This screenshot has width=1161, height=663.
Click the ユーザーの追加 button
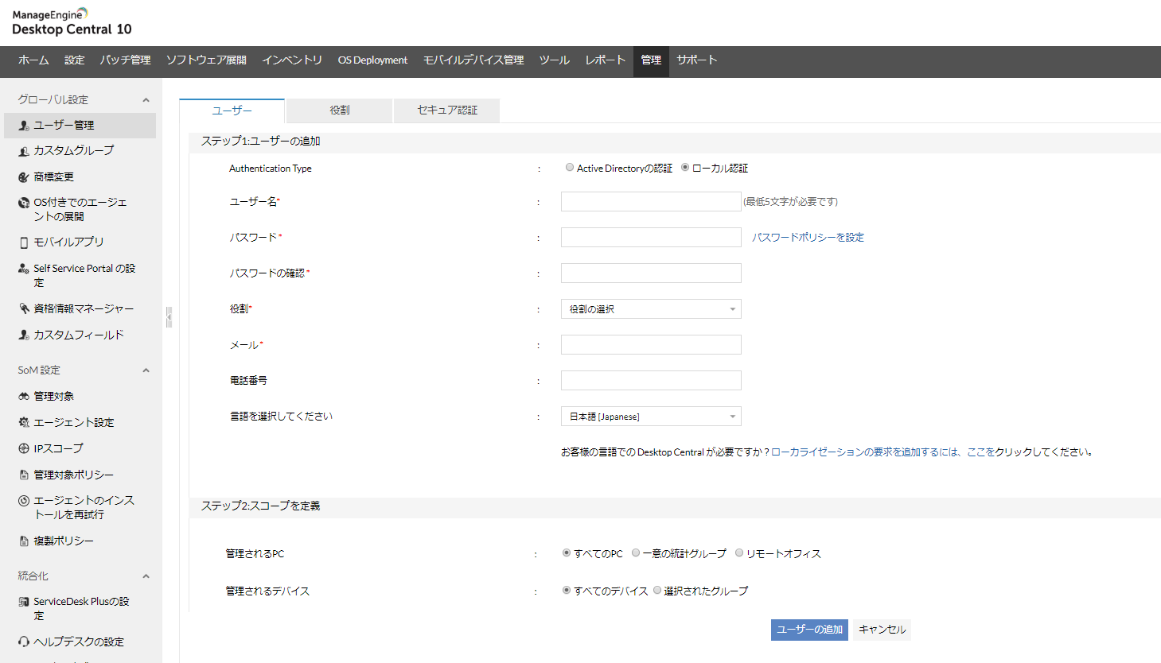[x=809, y=630]
